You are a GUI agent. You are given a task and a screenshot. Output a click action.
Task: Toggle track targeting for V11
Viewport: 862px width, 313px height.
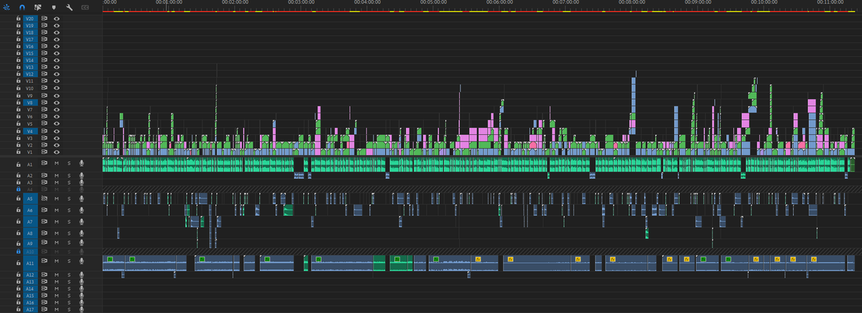(29, 81)
